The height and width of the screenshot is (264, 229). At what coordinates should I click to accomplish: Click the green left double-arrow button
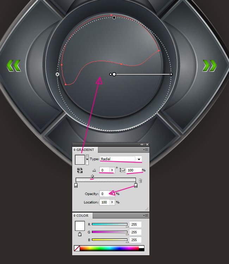(14, 65)
